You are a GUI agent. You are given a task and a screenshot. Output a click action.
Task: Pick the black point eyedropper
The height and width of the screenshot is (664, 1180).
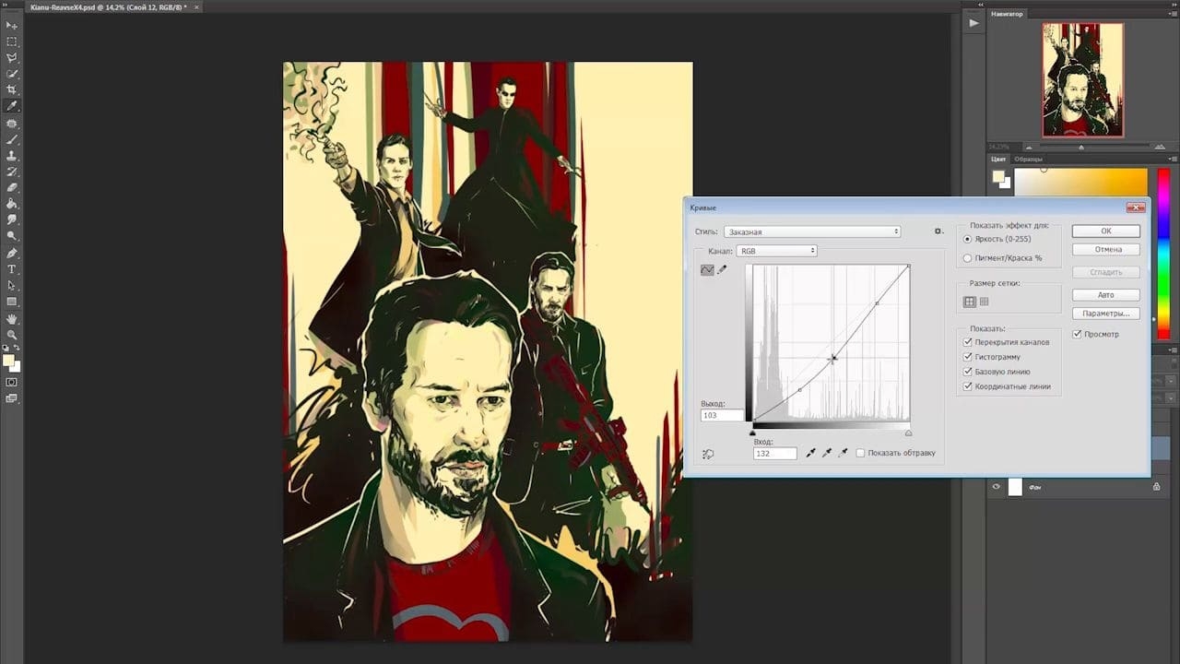[811, 453]
